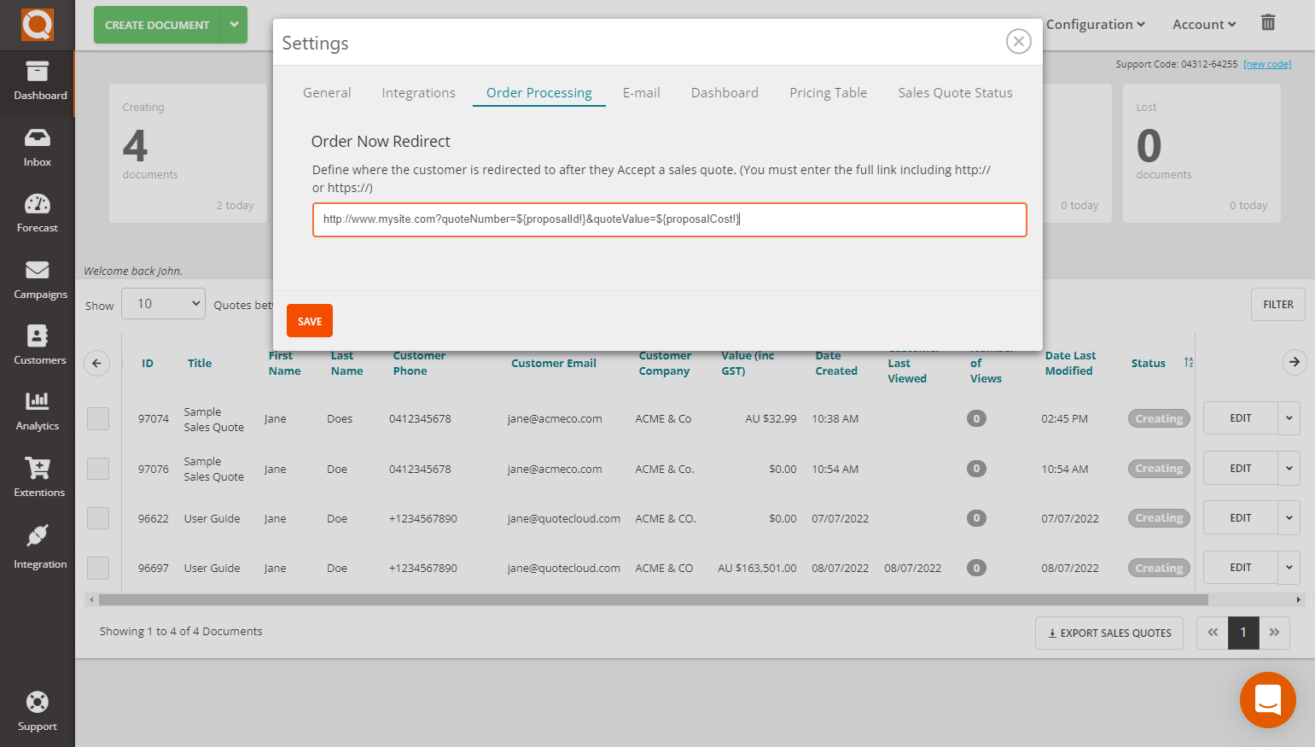
Task: Click inside the Order Now Redirect URL field
Action: click(669, 219)
